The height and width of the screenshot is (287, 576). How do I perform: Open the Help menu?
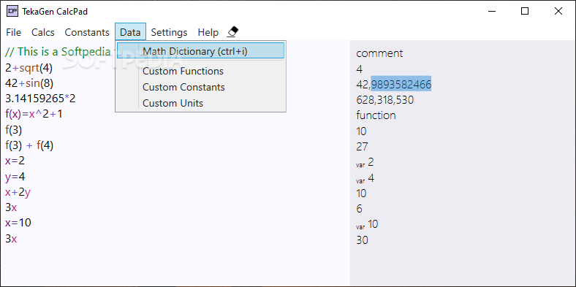(x=208, y=32)
